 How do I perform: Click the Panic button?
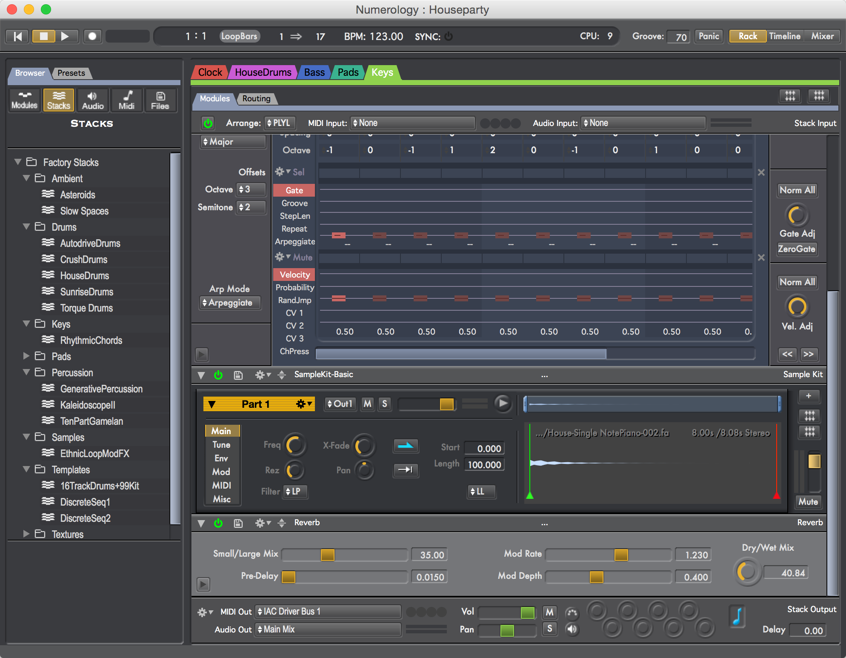click(x=709, y=36)
